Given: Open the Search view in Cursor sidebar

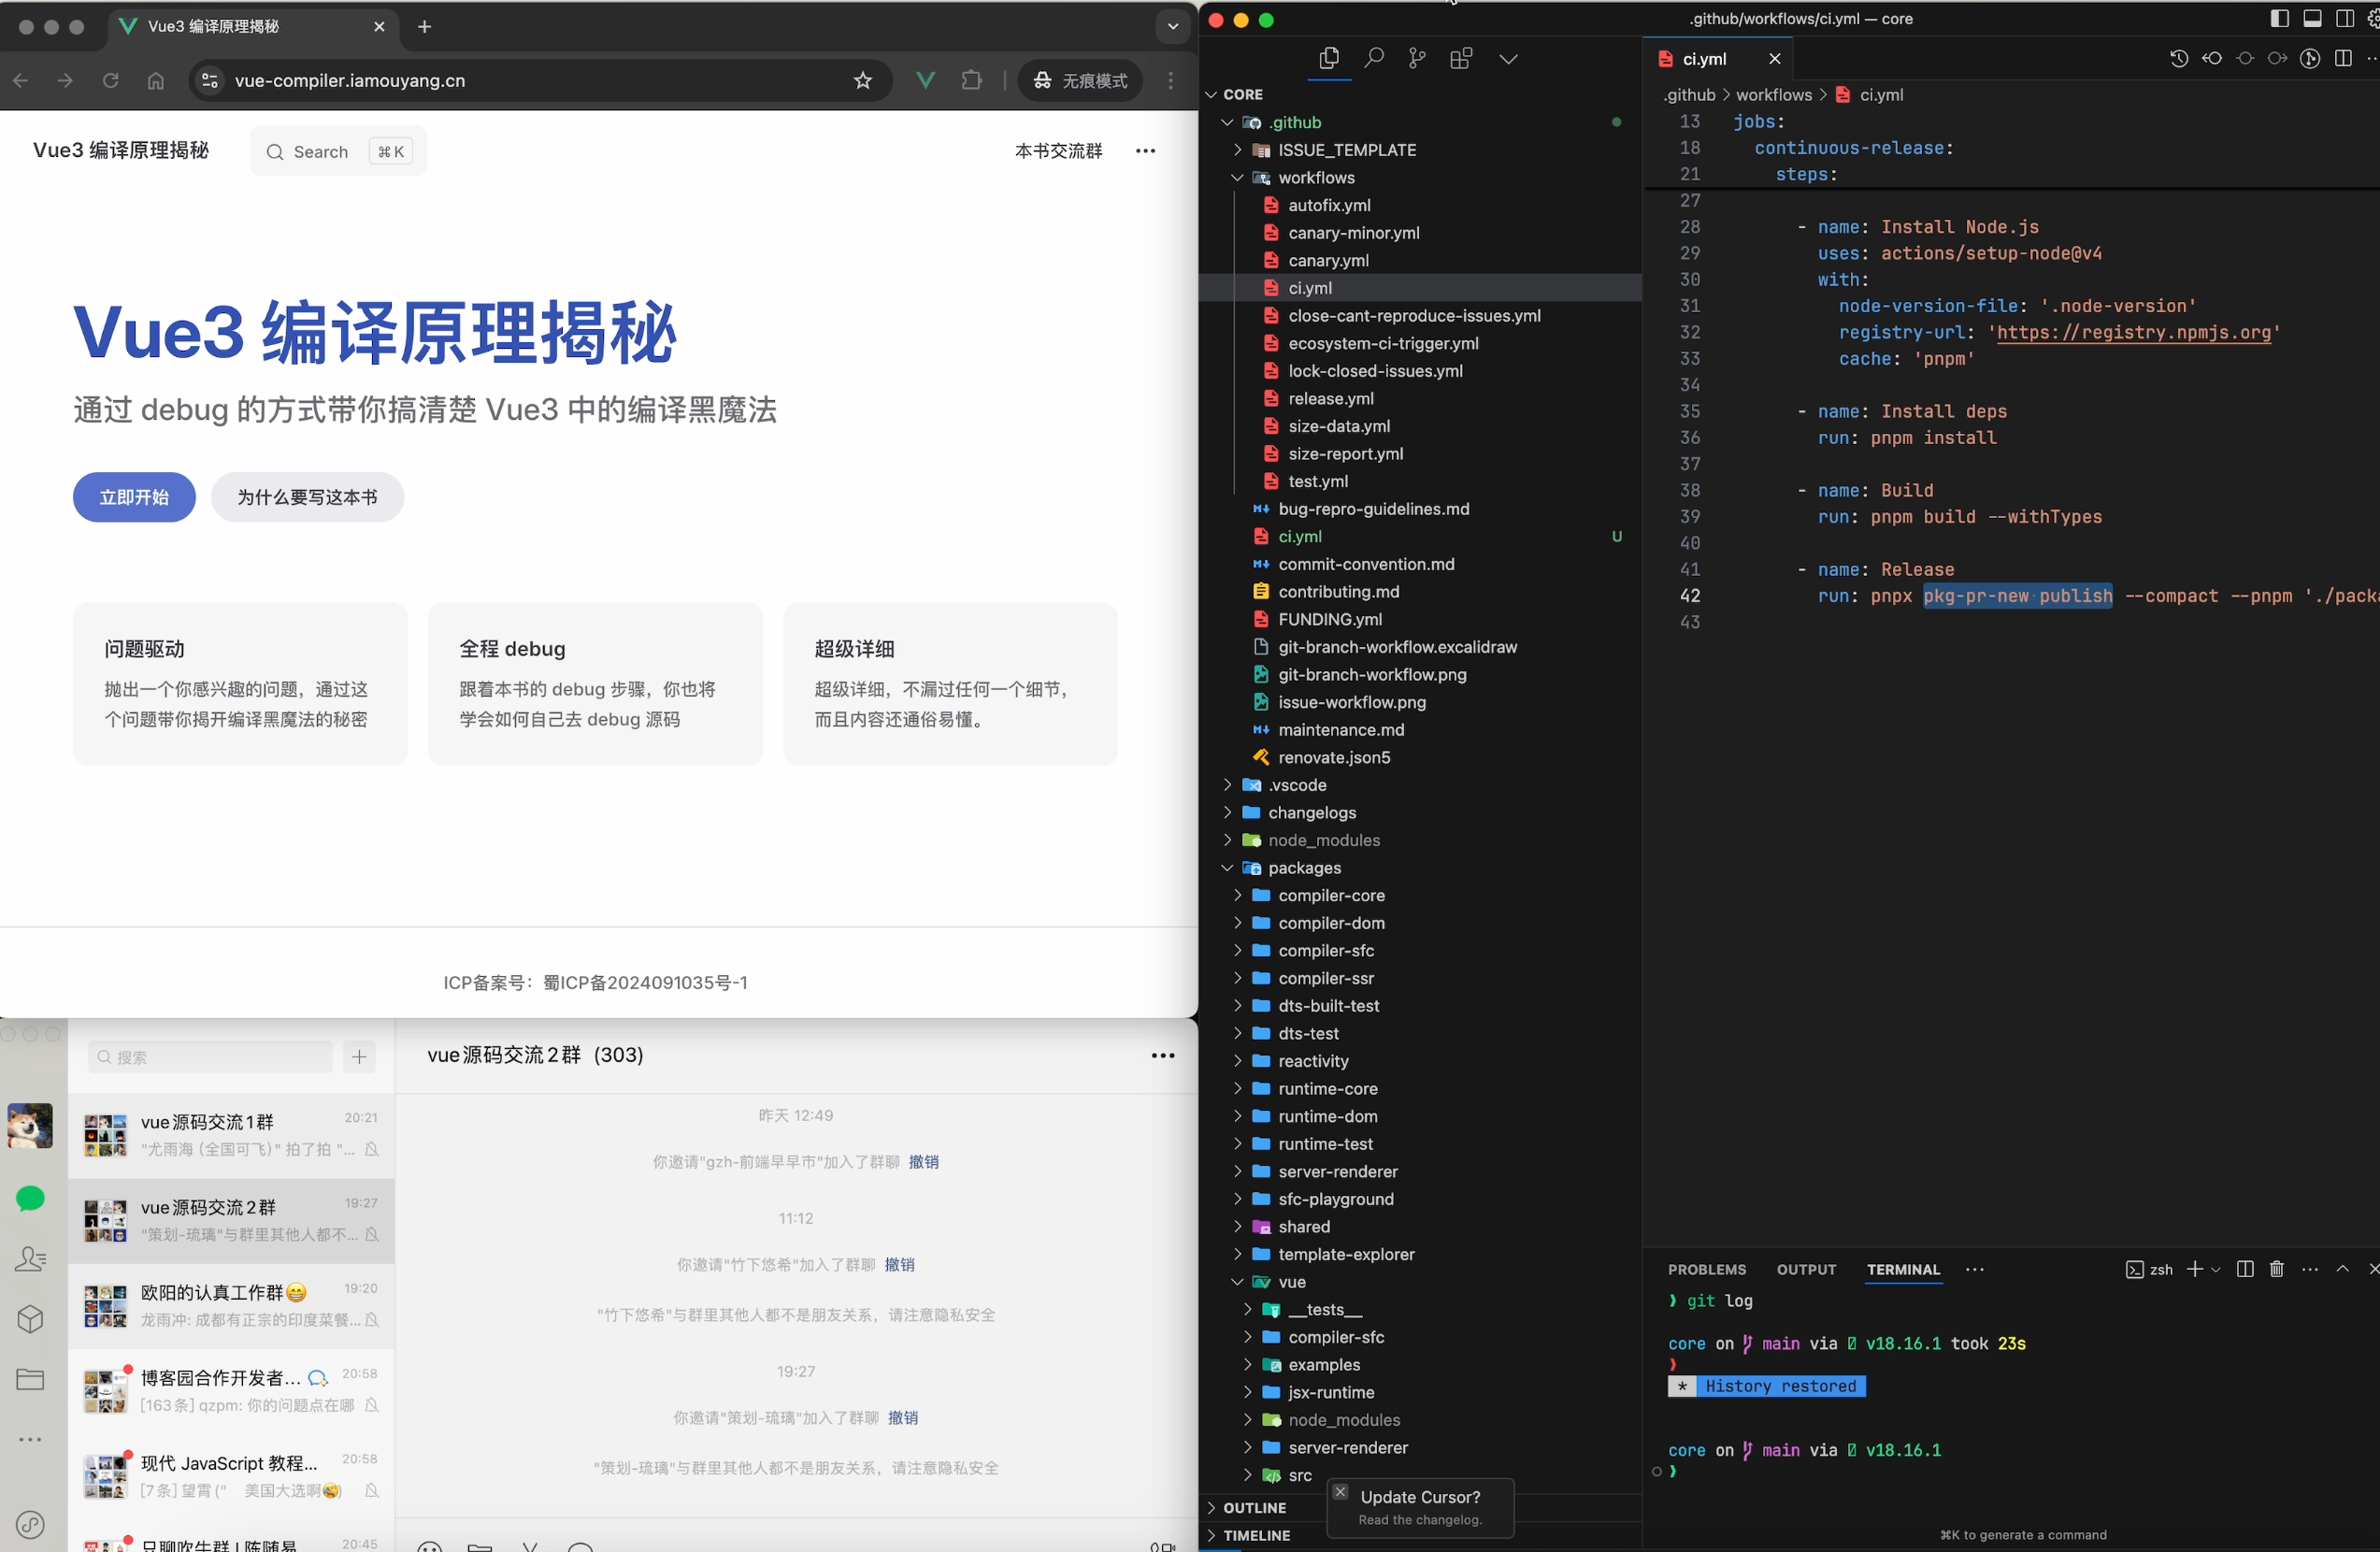Looking at the screenshot, I should [x=1374, y=59].
